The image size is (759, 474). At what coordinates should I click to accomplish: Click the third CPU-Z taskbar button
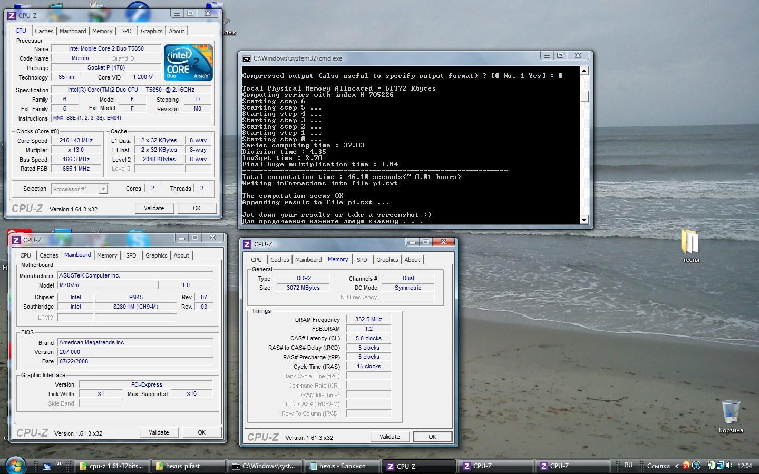tap(572, 466)
